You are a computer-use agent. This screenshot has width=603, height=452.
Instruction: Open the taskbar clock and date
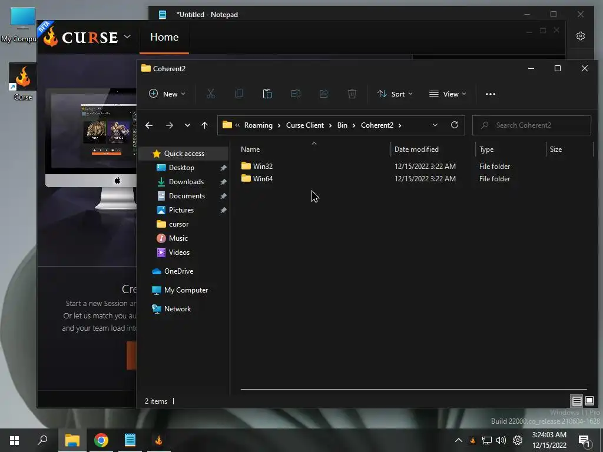click(x=549, y=440)
